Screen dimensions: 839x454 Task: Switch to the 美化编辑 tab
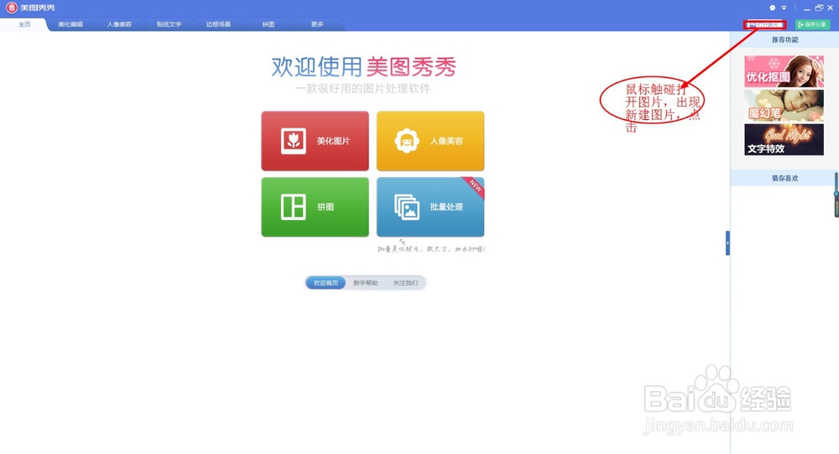pos(70,24)
